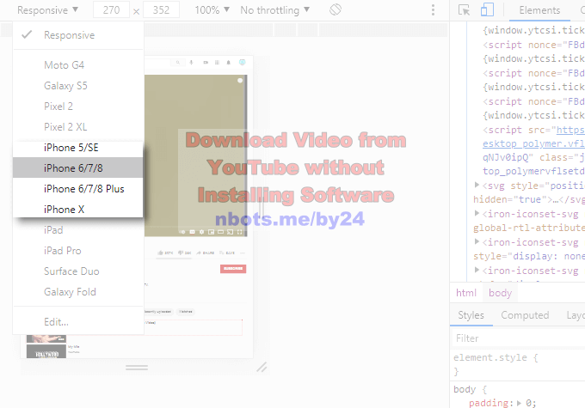The width and height of the screenshot is (585, 408).
Task: Toggle the device toolbar icon
Action: tap(487, 10)
